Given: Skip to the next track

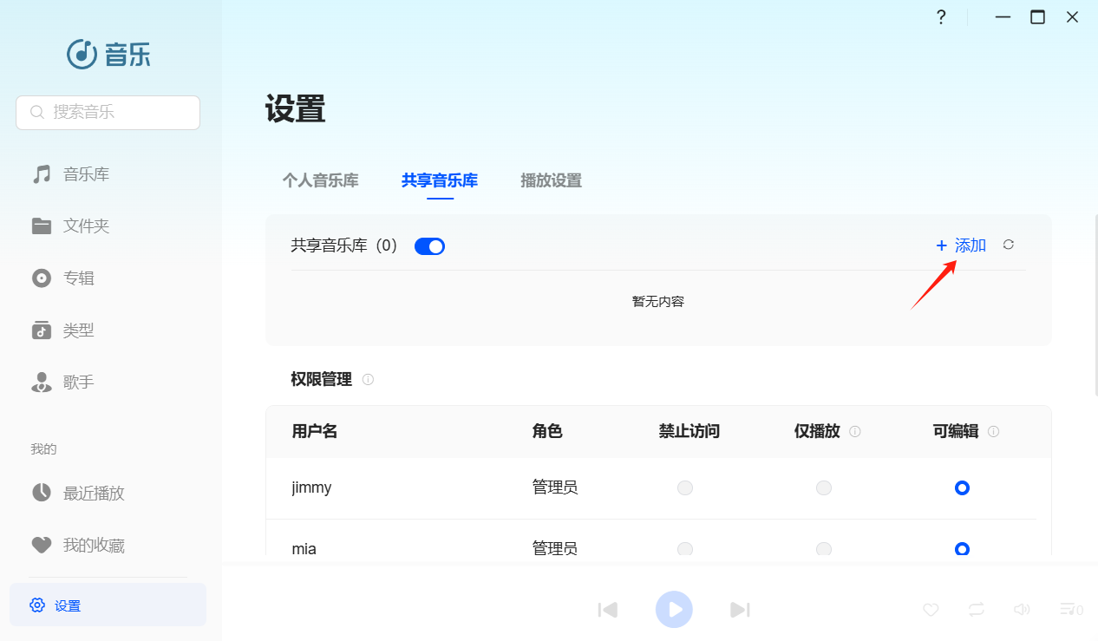Looking at the screenshot, I should (x=739, y=610).
